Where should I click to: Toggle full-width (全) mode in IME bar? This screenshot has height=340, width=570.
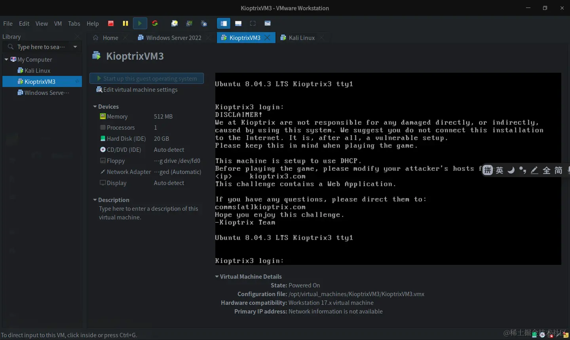pyautogui.click(x=547, y=170)
